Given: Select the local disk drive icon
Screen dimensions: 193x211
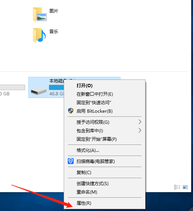Looking at the screenshot, I should pyautogui.click(x=39, y=91).
